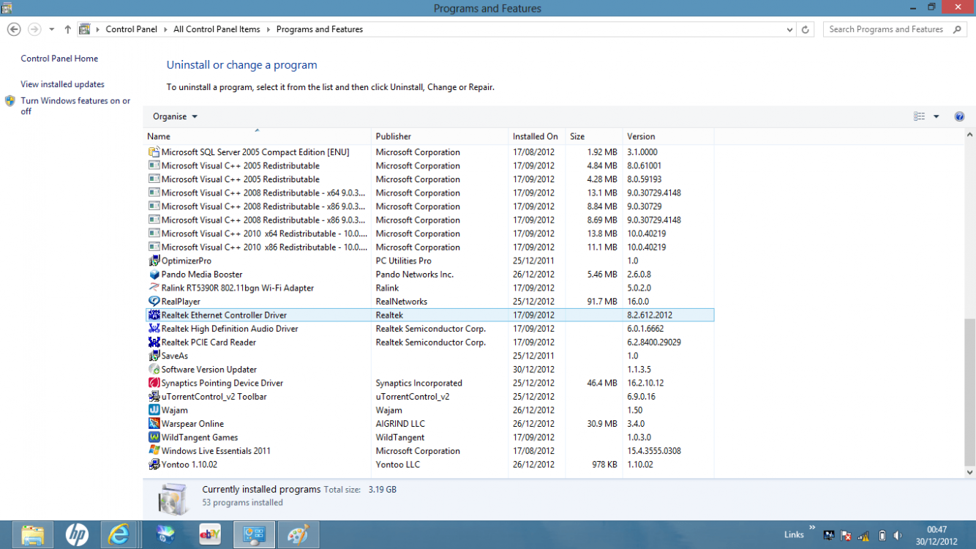Click Control Panel in the breadcrumb path
The width and height of the screenshot is (976, 549).
[x=131, y=29]
